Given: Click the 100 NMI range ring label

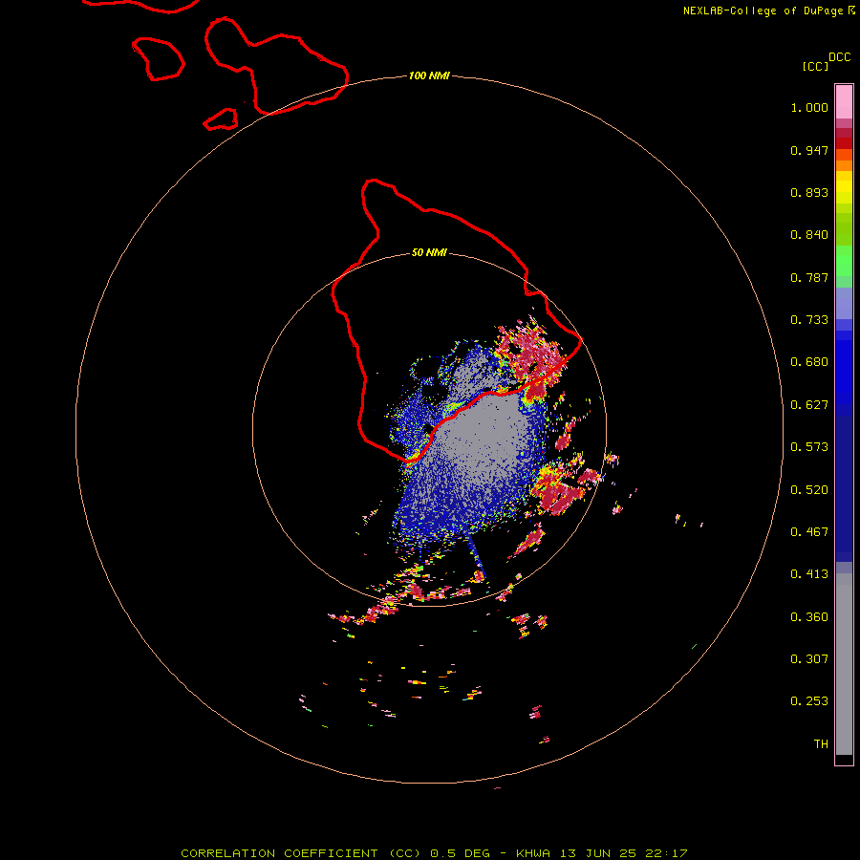Looking at the screenshot, I should 429,75.
